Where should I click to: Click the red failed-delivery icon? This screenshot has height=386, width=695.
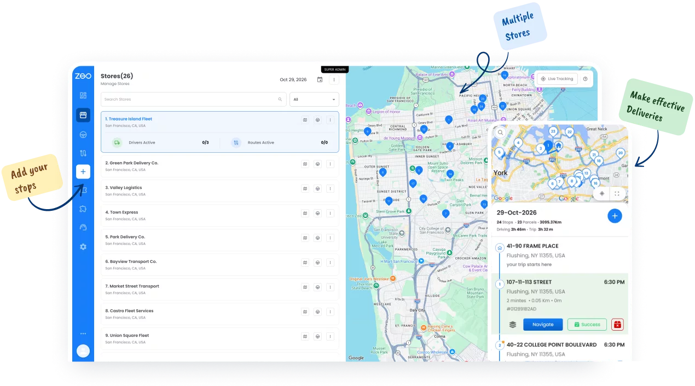(618, 325)
